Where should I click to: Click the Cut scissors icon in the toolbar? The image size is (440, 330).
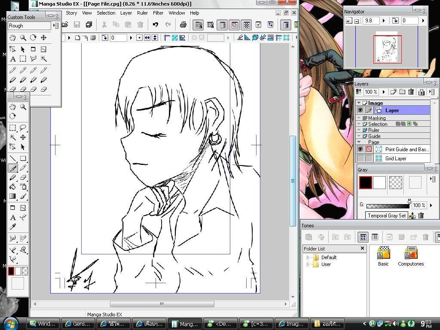tap(104, 24)
